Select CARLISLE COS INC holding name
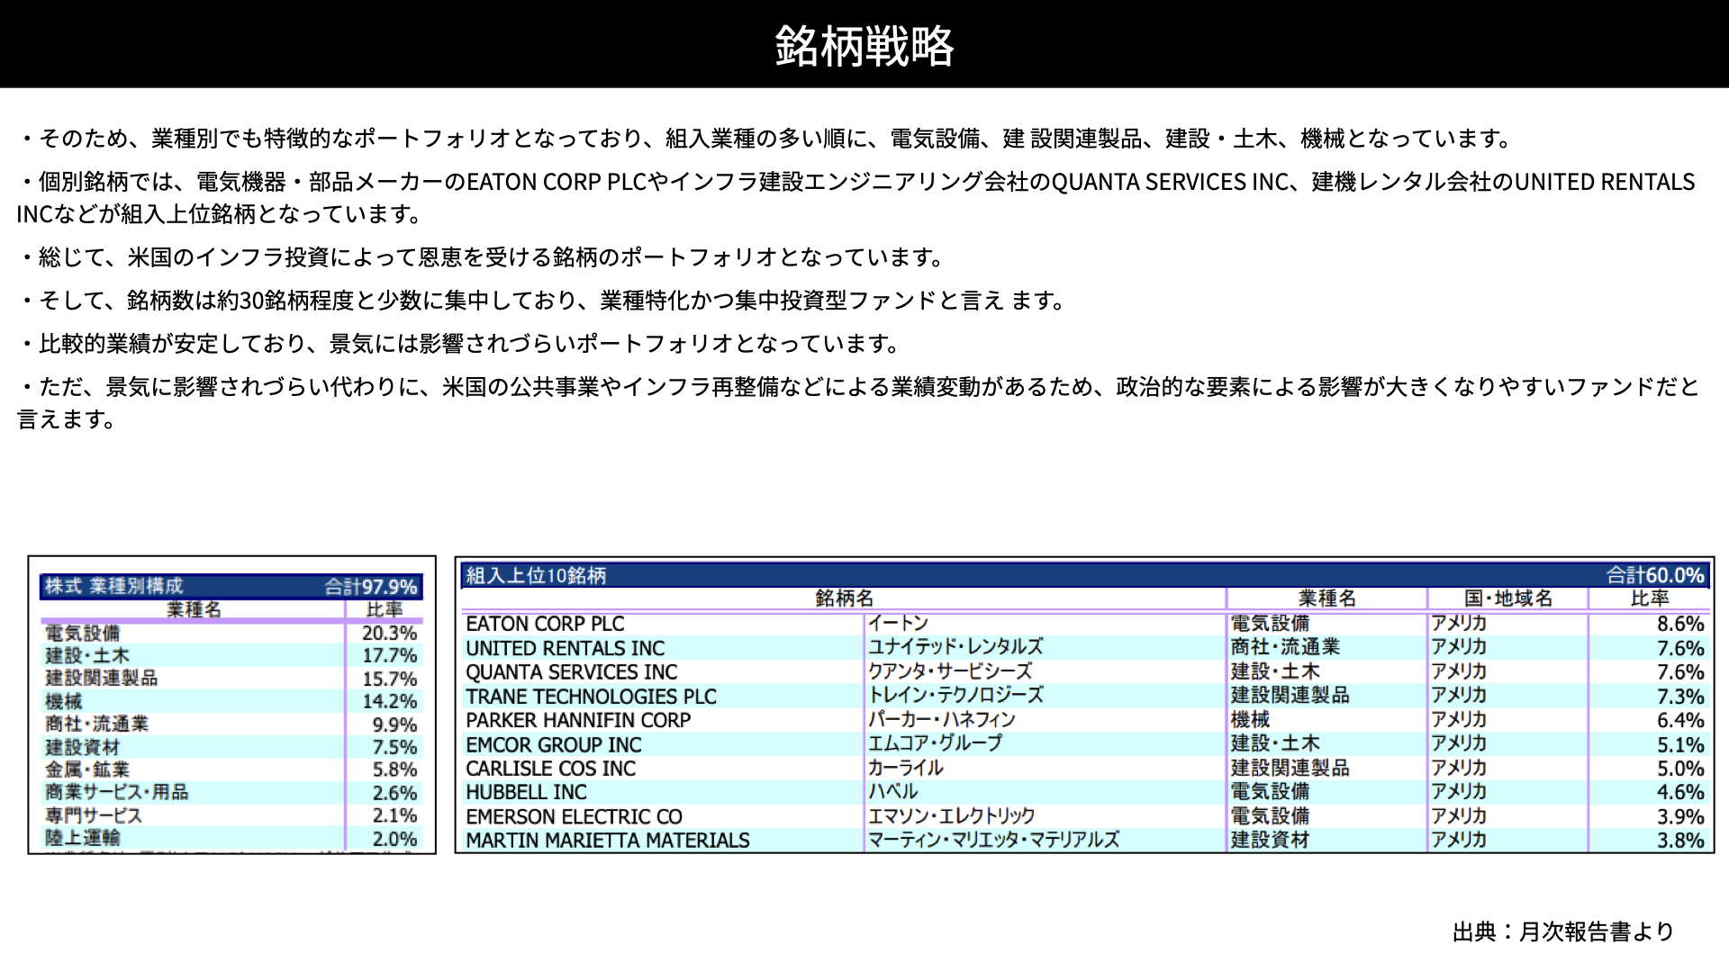This screenshot has height=972, width=1729. [550, 769]
